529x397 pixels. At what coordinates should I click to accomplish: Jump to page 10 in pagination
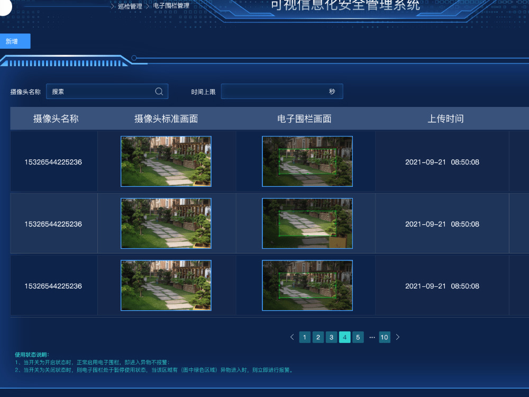pos(384,337)
